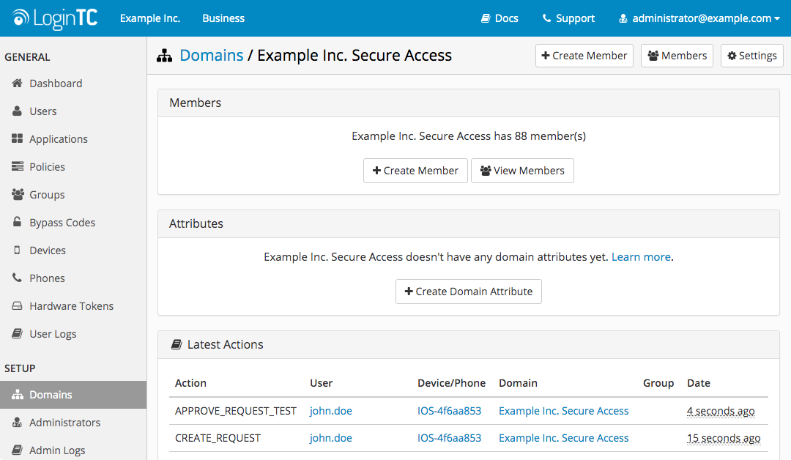Open john.doe in the CREATE_REQUEST row
This screenshot has height=460, width=791.
pos(330,438)
